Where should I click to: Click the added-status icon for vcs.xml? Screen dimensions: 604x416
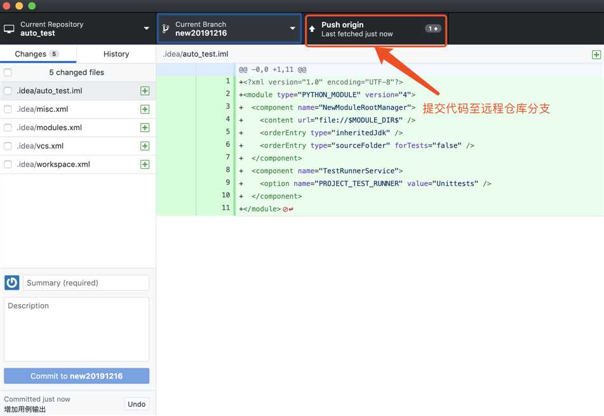[x=145, y=146]
